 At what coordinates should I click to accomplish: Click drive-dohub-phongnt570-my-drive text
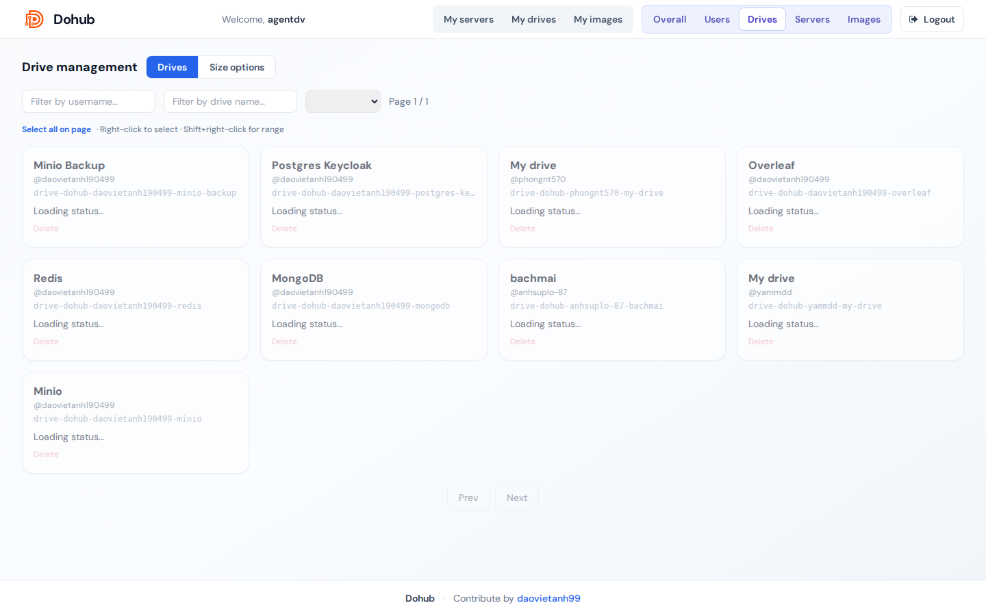587,193
